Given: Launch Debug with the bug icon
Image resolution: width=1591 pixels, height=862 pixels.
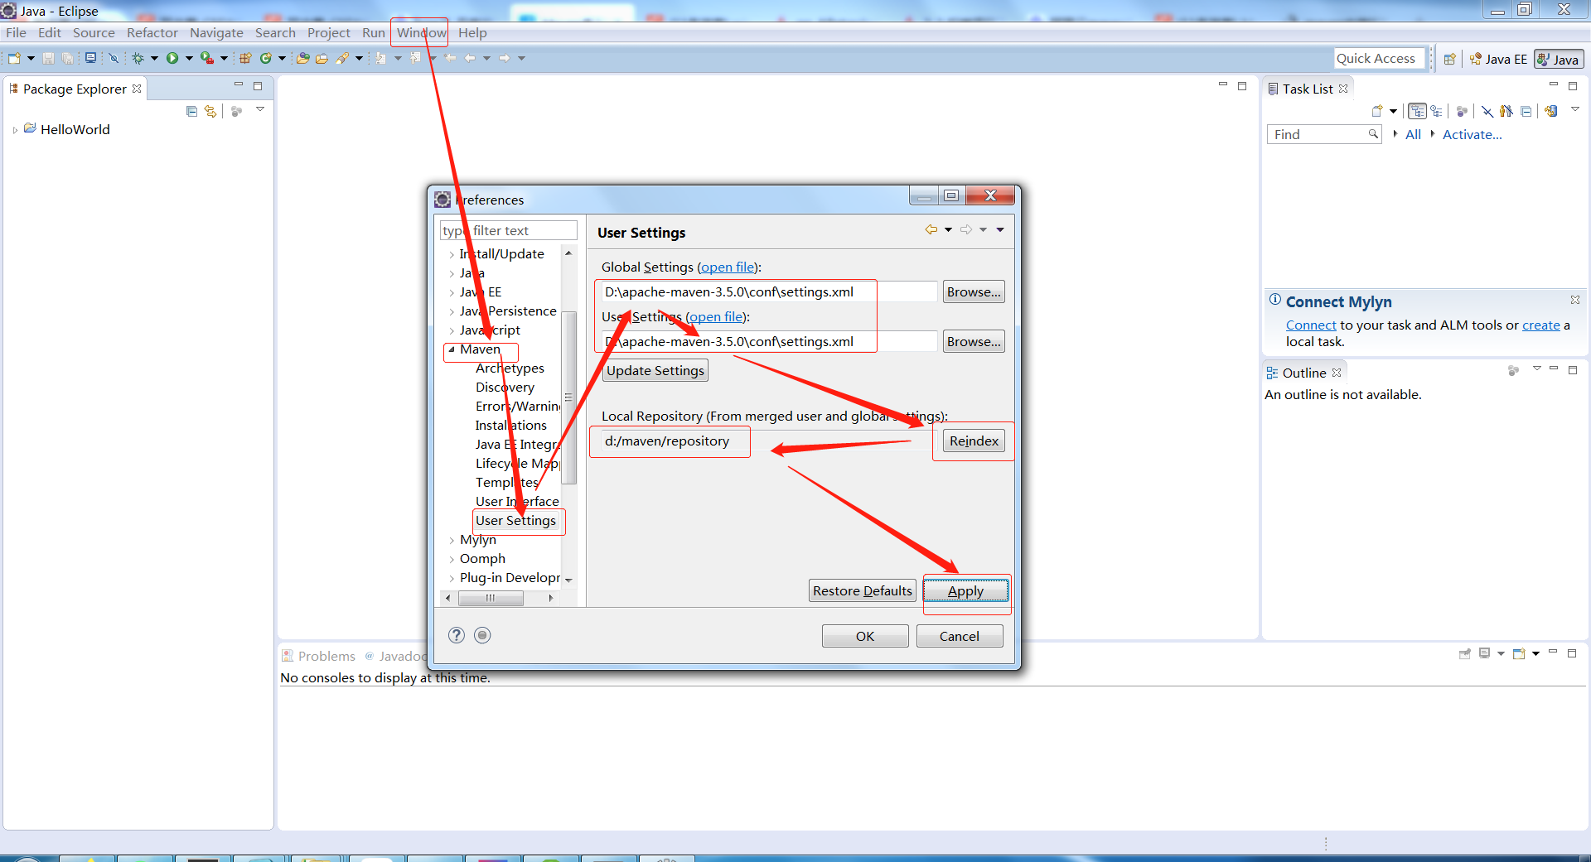Looking at the screenshot, I should 138,58.
